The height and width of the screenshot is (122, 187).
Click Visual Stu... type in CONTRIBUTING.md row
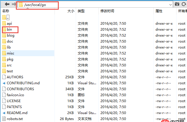[x=87, y=83]
